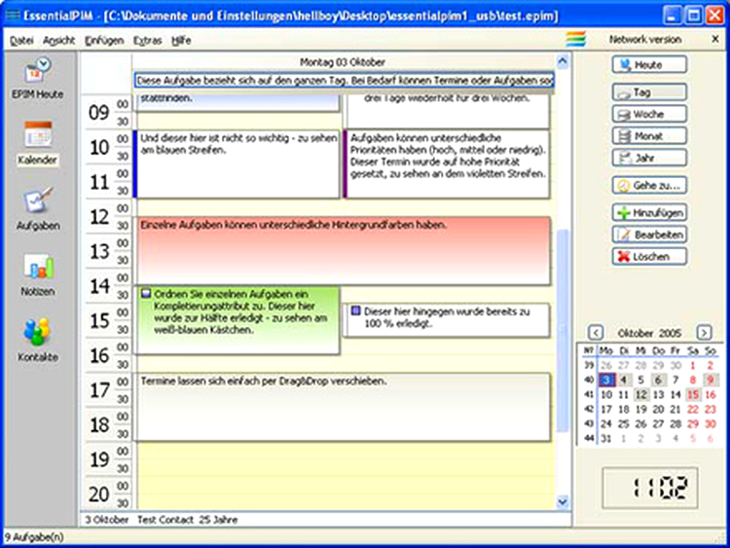Select the green half-completed task
Screen dimensions: 730x548
237,321
